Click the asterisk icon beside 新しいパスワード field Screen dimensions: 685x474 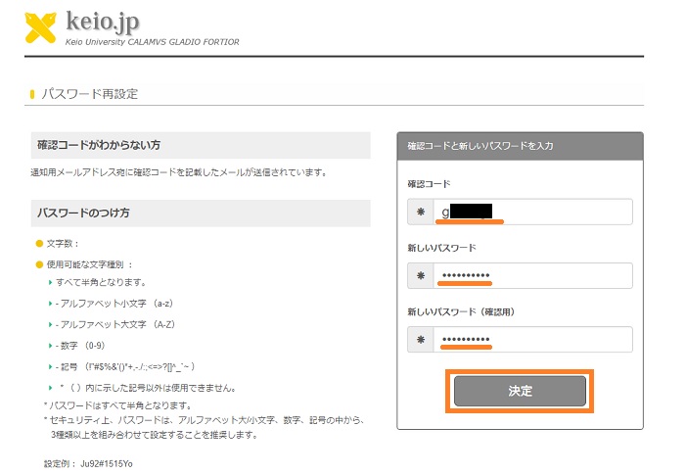[420, 276]
